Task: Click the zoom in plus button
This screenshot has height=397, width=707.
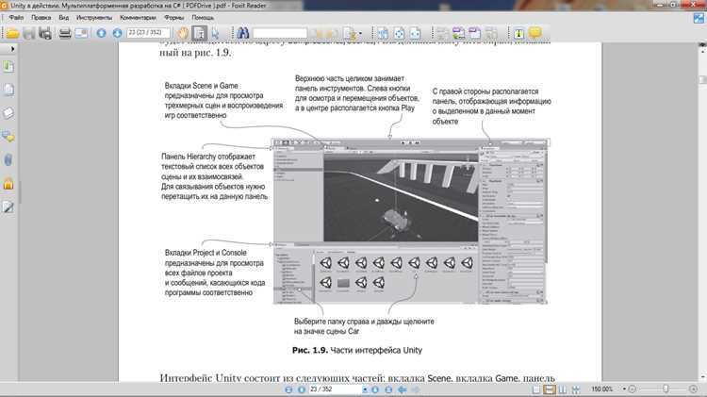Action: click(x=694, y=389)
